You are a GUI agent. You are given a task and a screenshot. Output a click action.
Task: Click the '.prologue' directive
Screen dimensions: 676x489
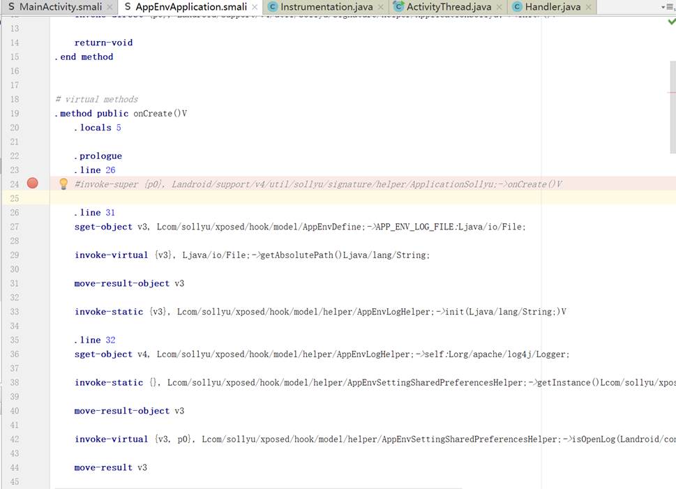tap(98, 156)
